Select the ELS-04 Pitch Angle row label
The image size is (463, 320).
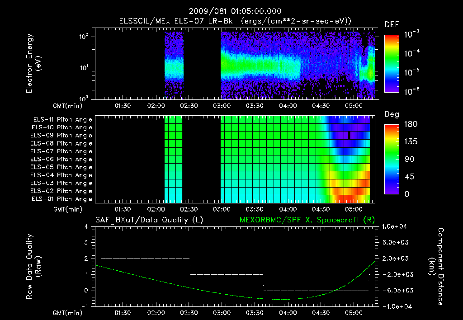(61, 175)
